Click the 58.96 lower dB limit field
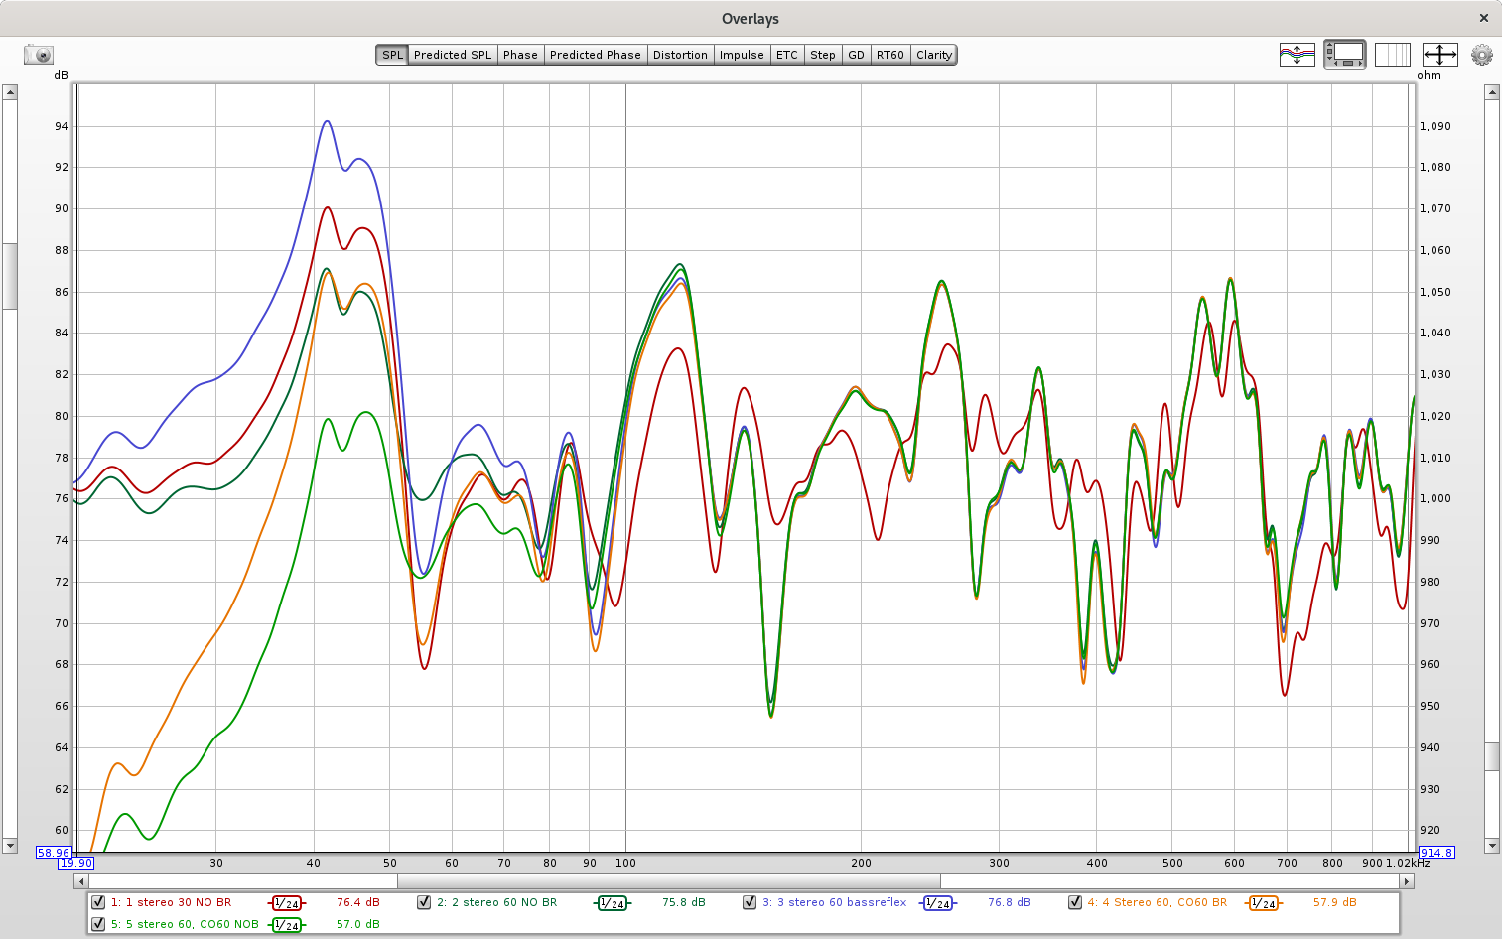This screenshot has width=1502, height=939. coord(54,853)
